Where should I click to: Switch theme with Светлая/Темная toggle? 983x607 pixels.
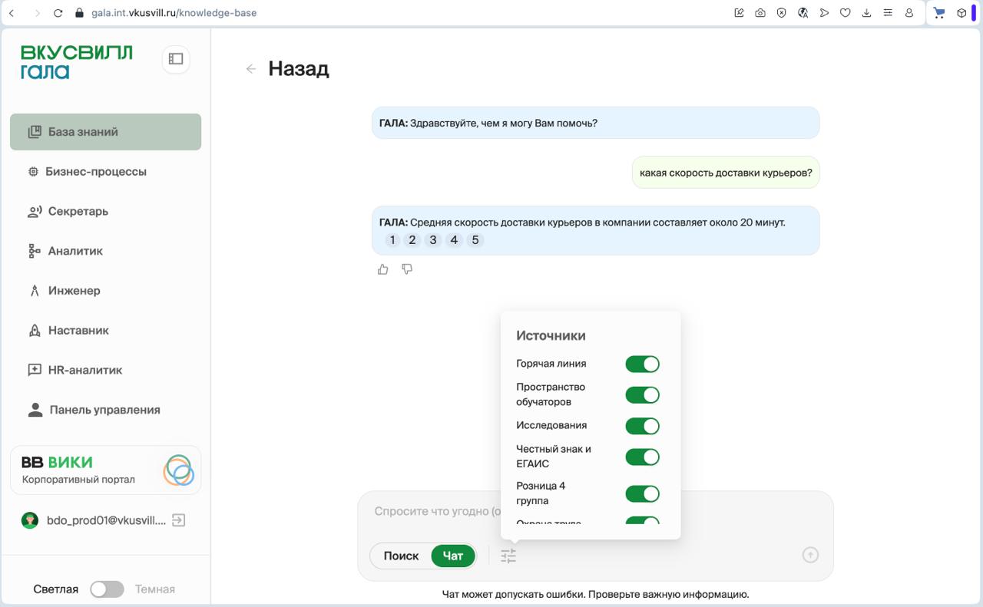click(107, 589)
